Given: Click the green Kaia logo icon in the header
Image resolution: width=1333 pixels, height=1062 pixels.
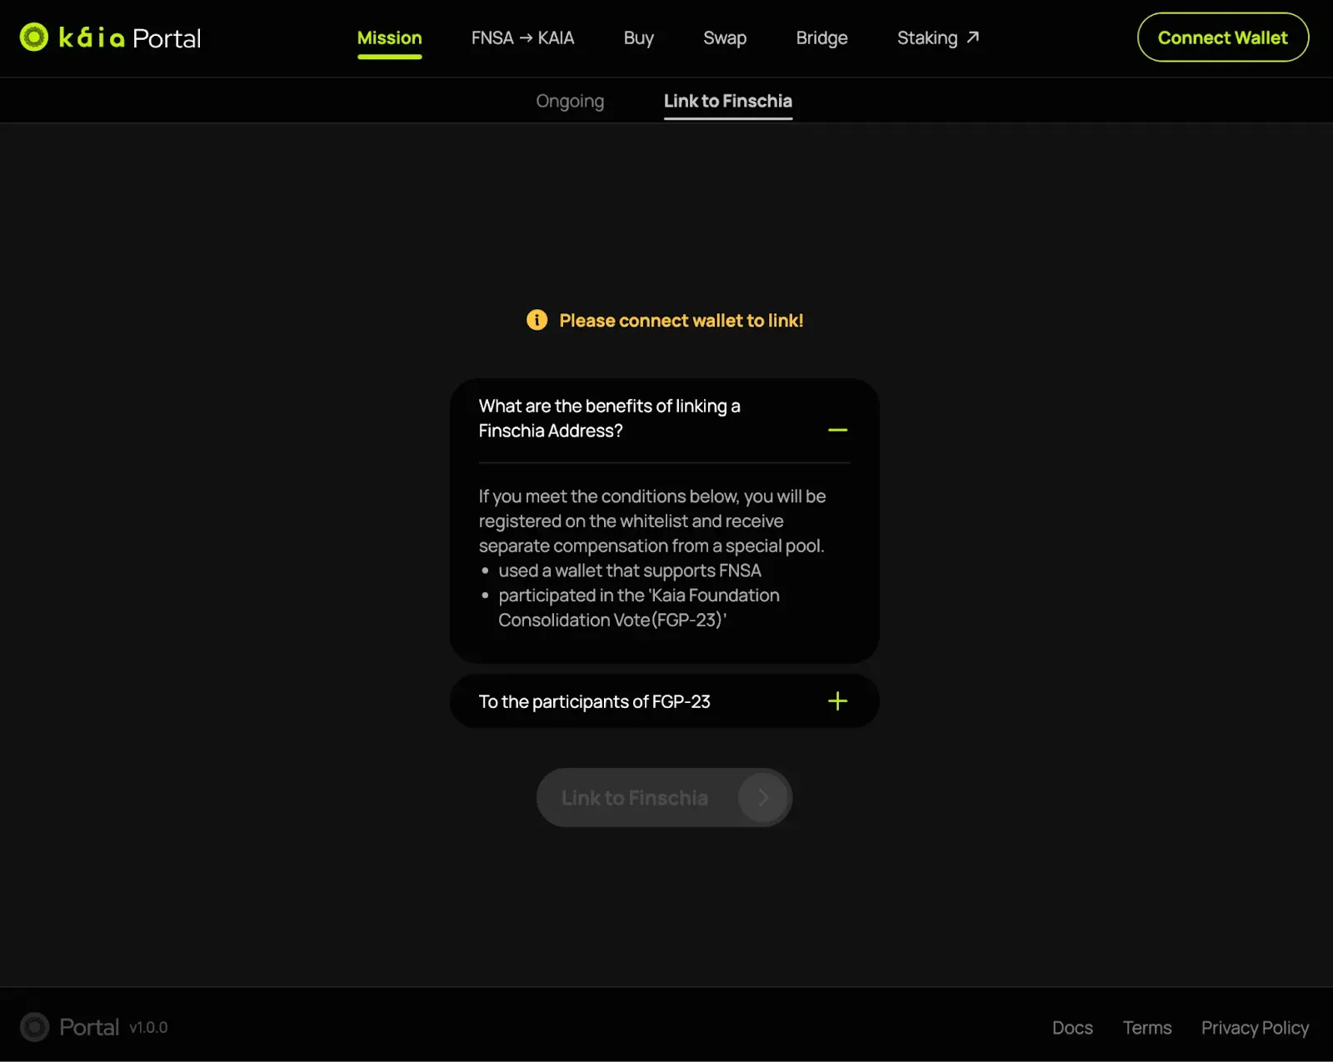Looking at the screenshot, I should (x=34, y=37).
